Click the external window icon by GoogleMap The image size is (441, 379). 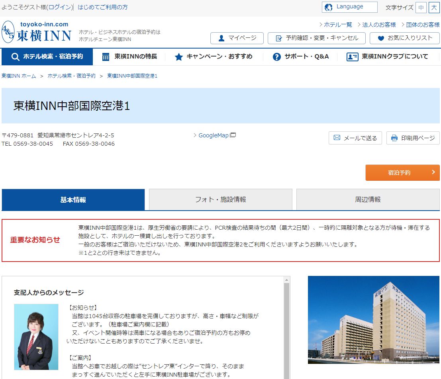click(233, 135)
